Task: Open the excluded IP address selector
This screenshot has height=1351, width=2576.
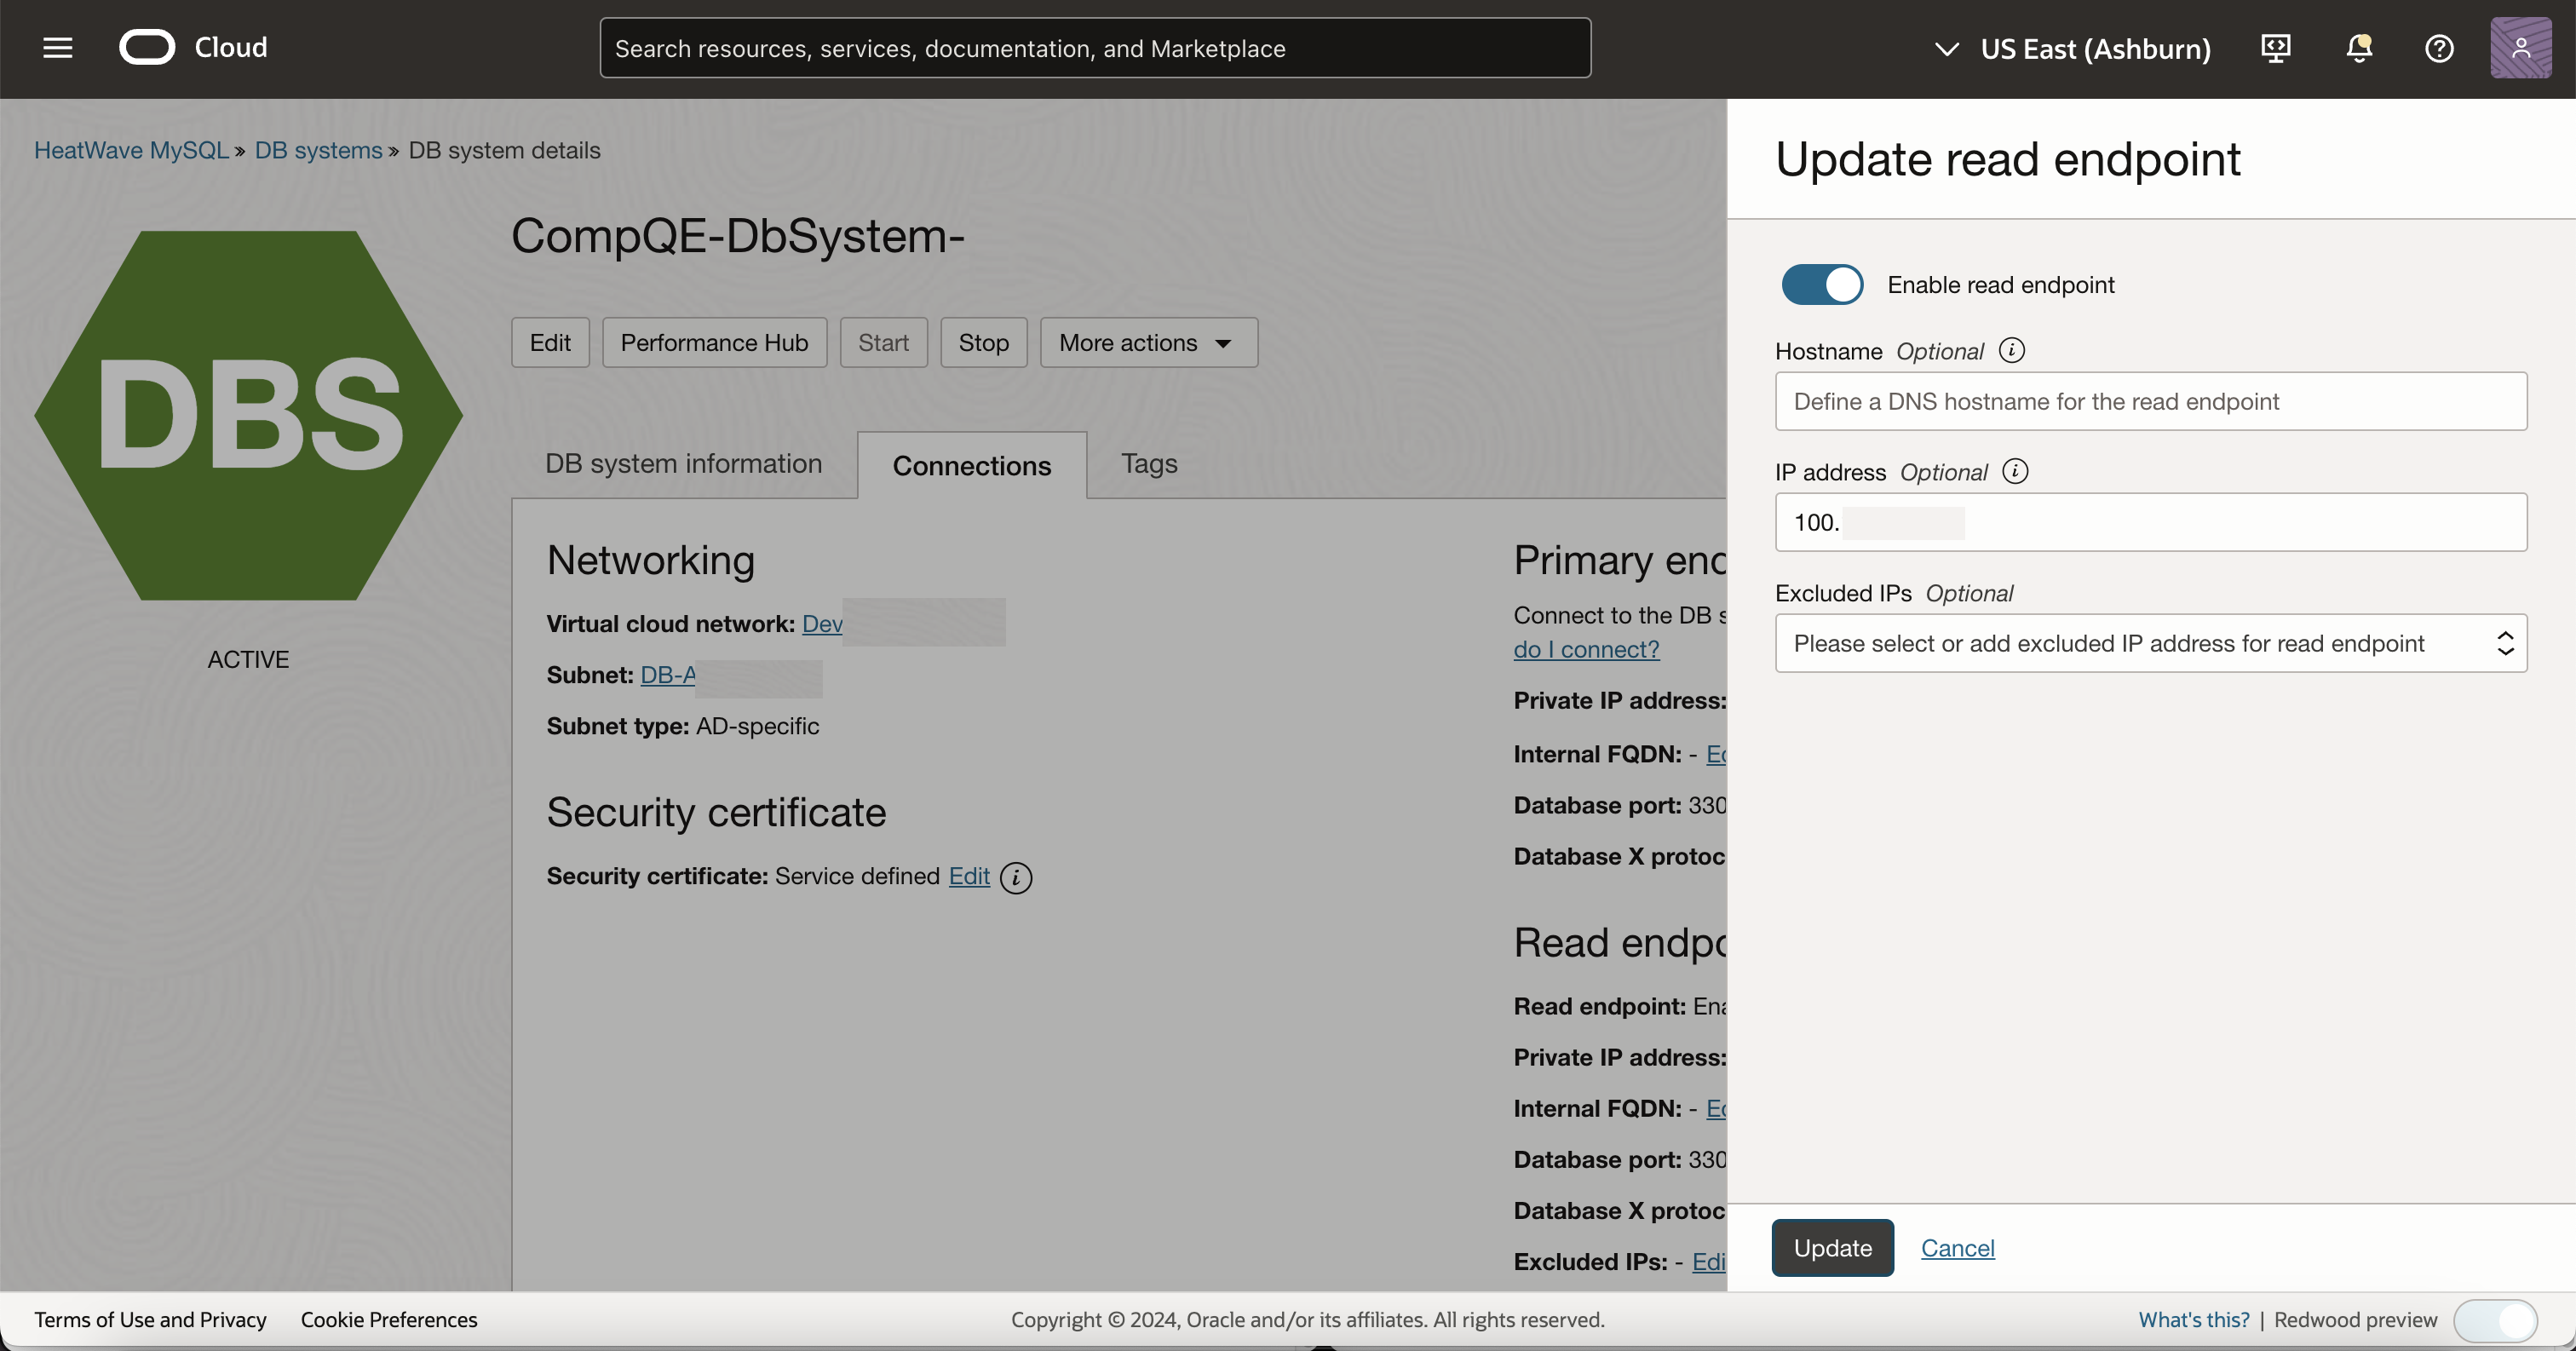Action: 2150,643
